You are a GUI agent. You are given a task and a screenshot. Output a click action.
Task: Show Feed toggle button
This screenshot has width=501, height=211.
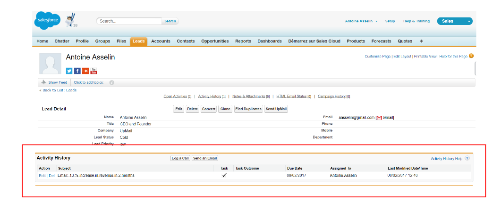(54, 82)
